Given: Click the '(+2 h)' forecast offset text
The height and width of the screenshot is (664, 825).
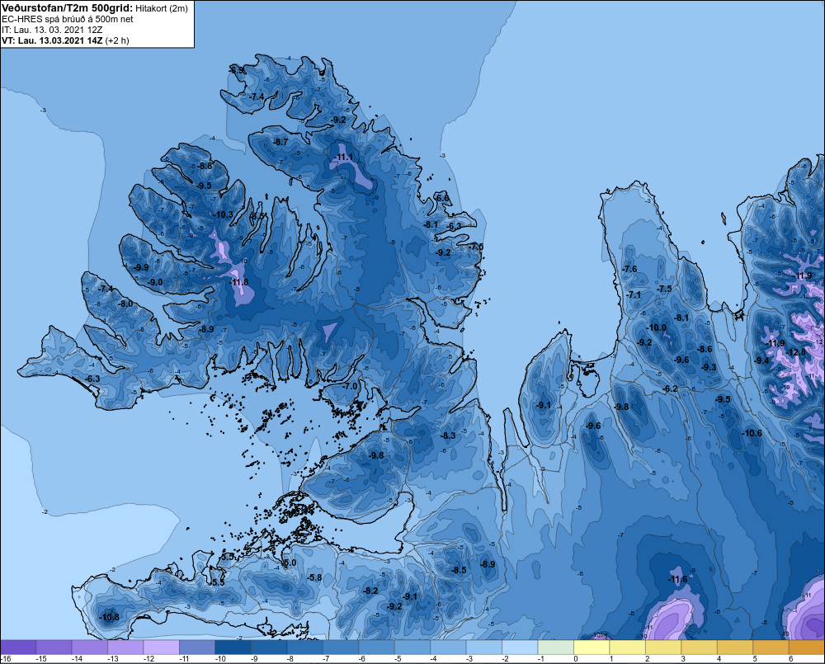Looking at the screenshot, I should tap(117, 40).
